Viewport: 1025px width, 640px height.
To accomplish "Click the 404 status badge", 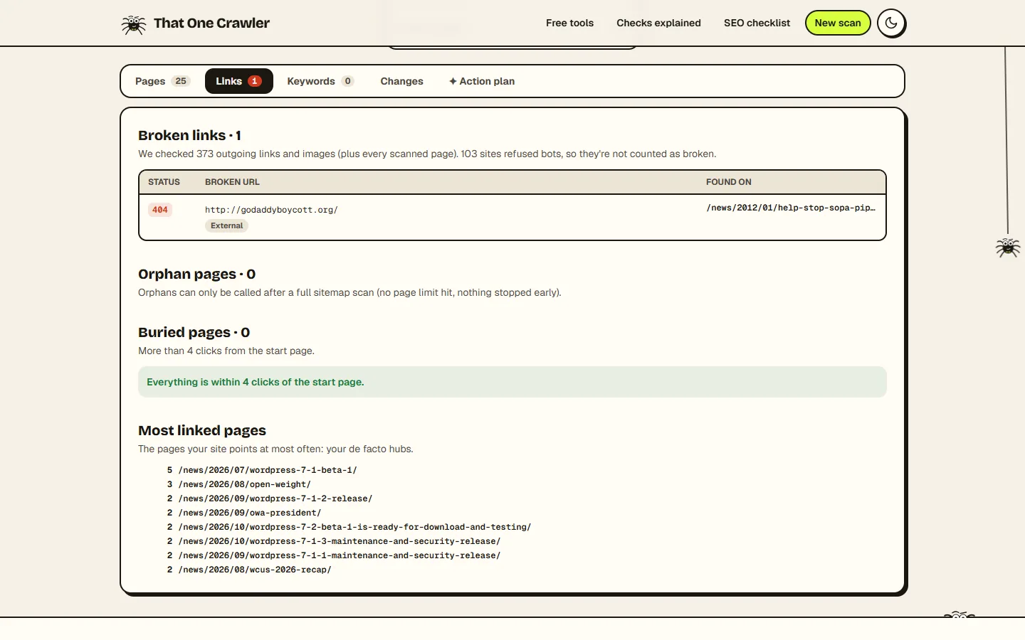I will click(160, 210).
